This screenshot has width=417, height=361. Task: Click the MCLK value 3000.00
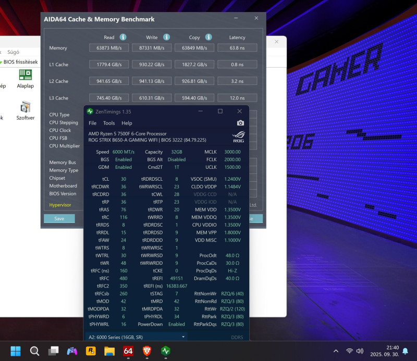[x=232, y=152]
